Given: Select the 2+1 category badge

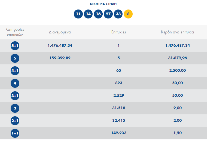Looking at the screenshot, I should 15,121.
